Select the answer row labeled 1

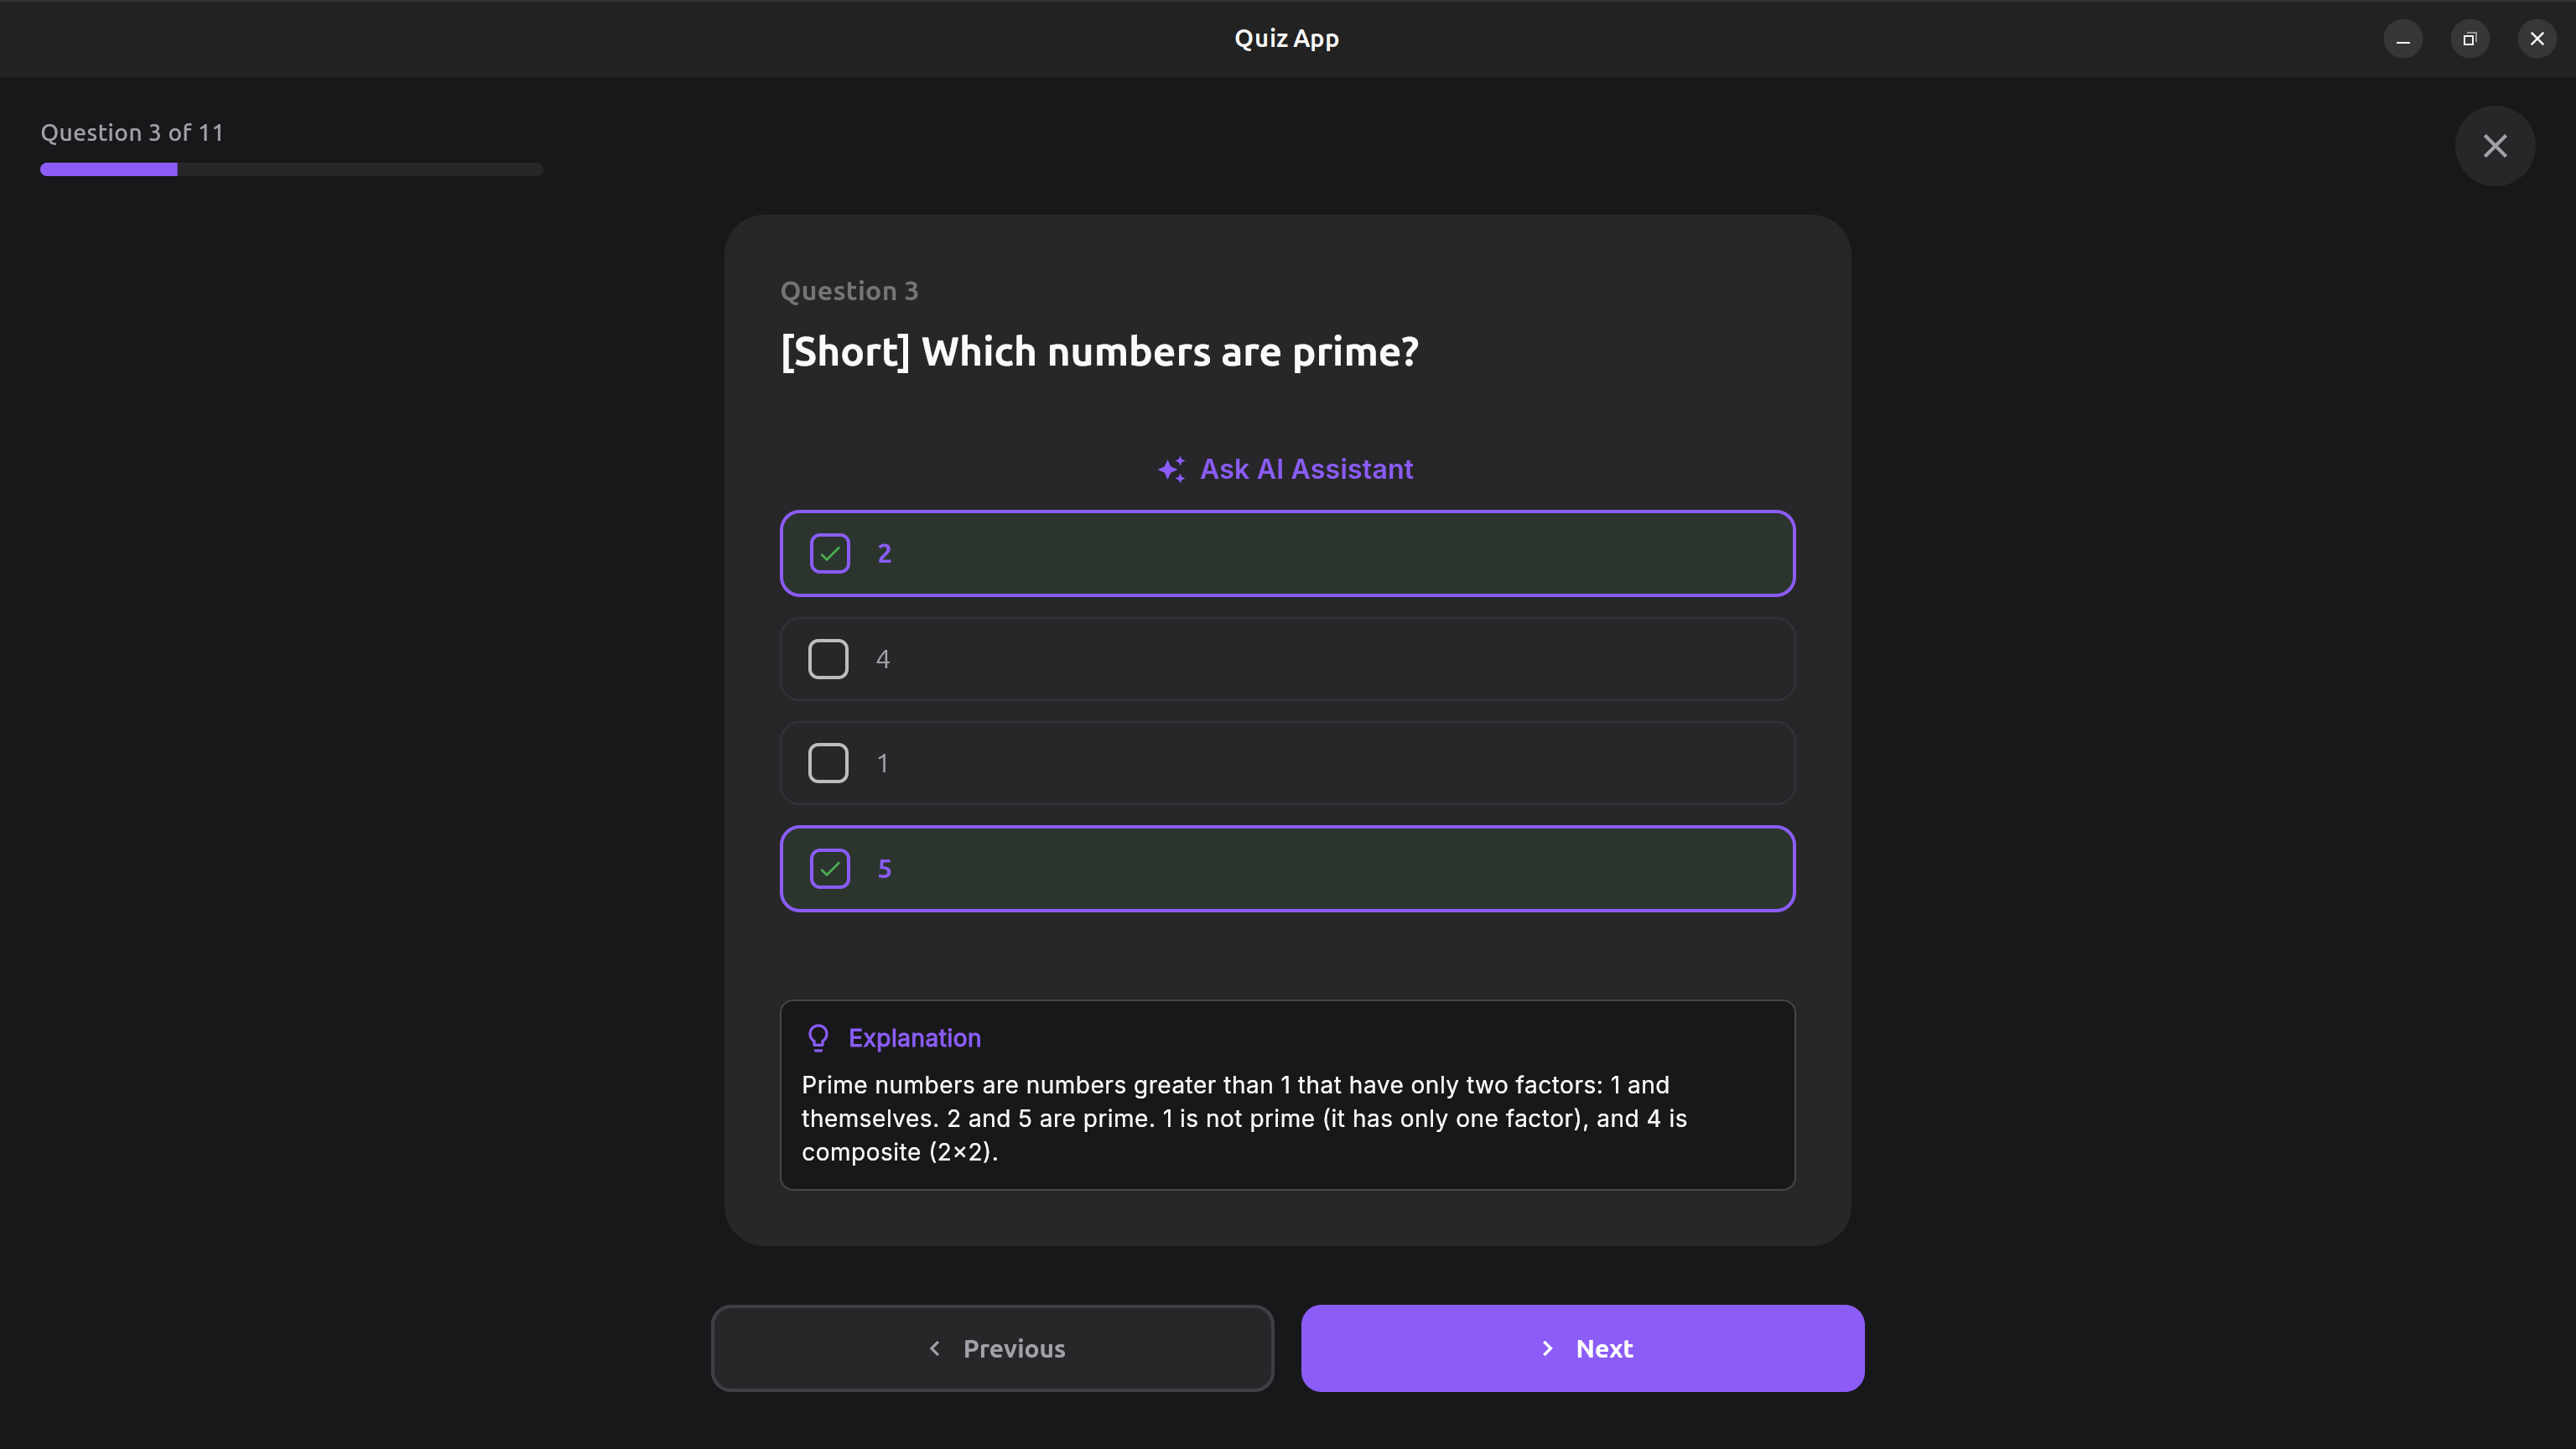click(x=1287, y=763)
